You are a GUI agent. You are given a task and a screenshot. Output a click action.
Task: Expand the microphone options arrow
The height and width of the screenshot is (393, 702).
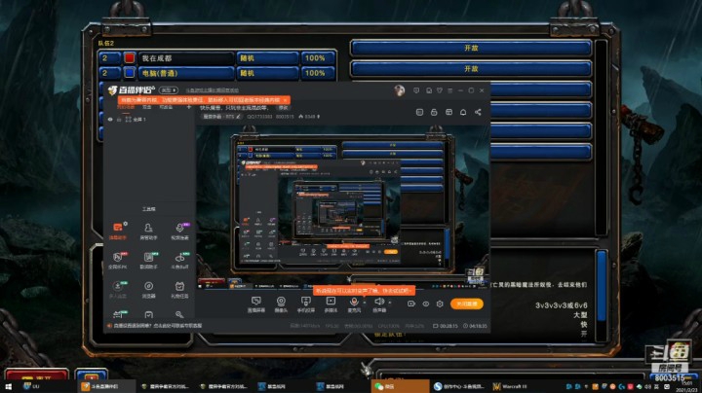[365, 303]
